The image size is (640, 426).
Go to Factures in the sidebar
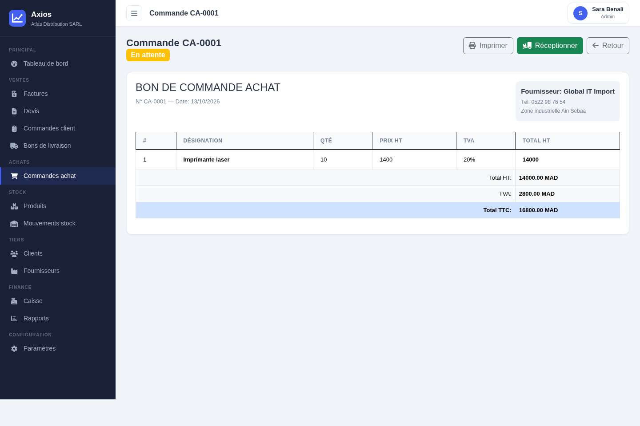(x=58, y=94)
